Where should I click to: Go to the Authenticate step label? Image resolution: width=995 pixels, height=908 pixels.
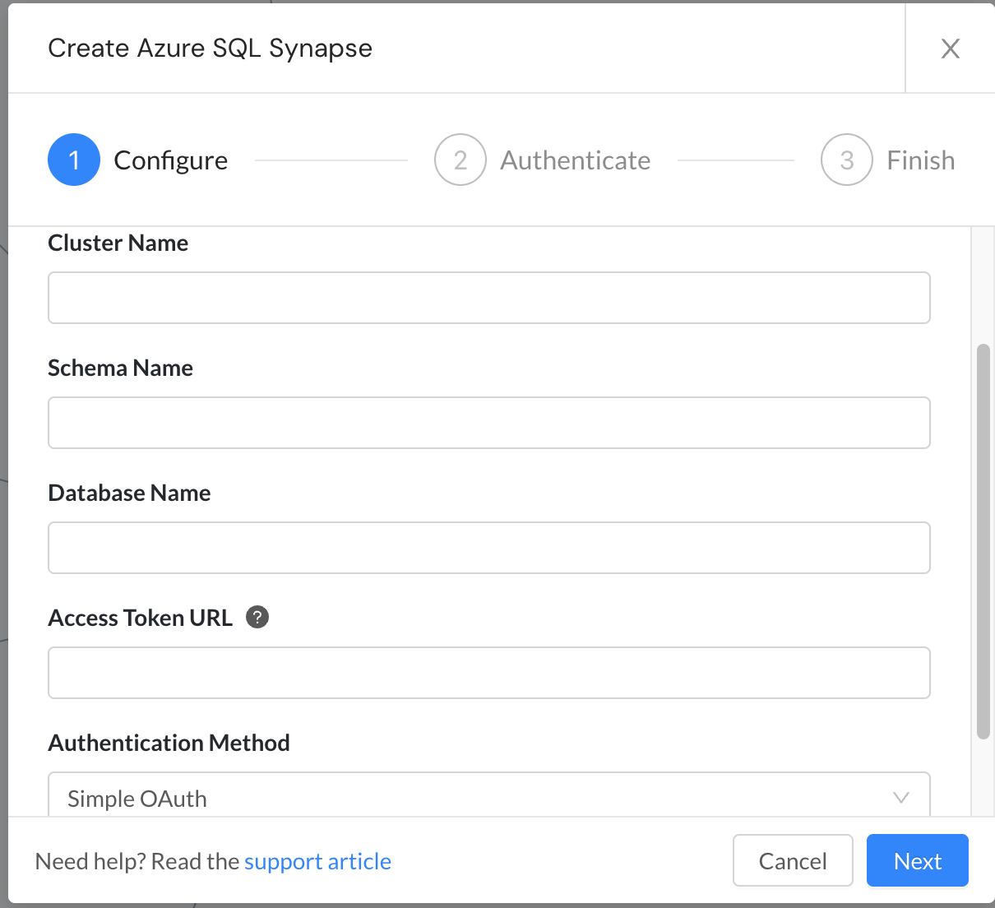[x=576, y=160]
